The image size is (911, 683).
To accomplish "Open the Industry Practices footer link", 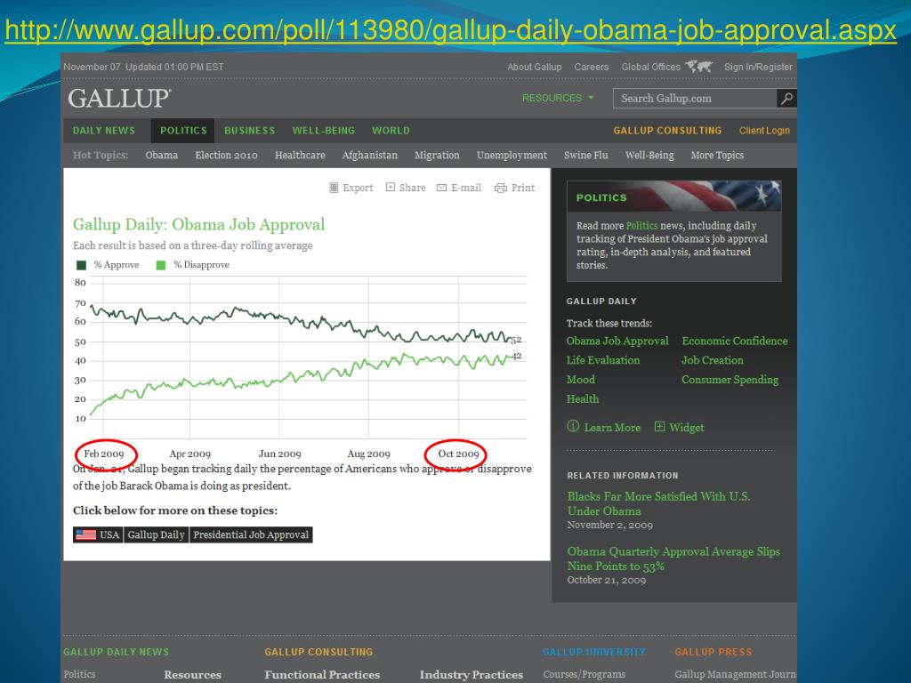I will pyautogui.click(x=472, y=675).
